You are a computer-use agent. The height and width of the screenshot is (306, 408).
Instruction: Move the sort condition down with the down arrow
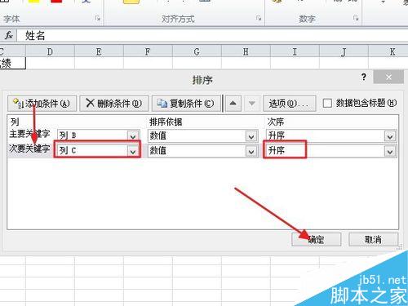[252, 104]
